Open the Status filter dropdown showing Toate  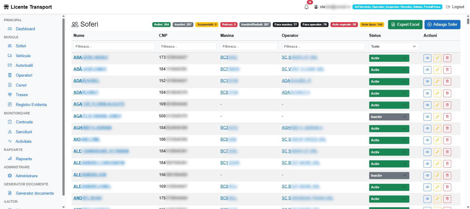394,46
